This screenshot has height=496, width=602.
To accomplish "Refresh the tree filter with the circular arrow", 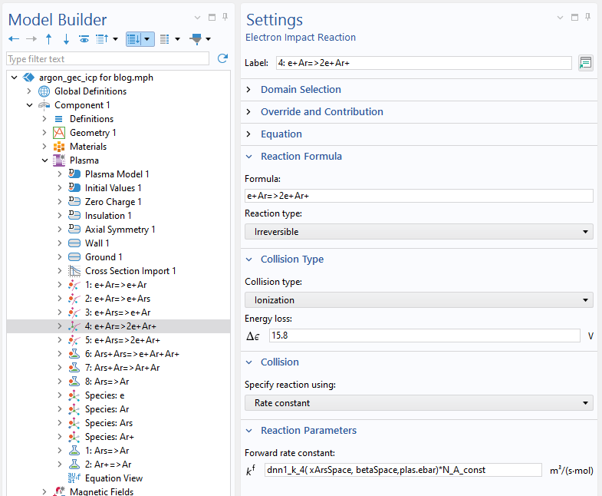I will click(x=222, y=58).
